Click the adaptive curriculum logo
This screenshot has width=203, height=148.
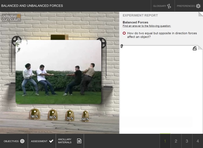pyautogui.click(x=11, y=18)
